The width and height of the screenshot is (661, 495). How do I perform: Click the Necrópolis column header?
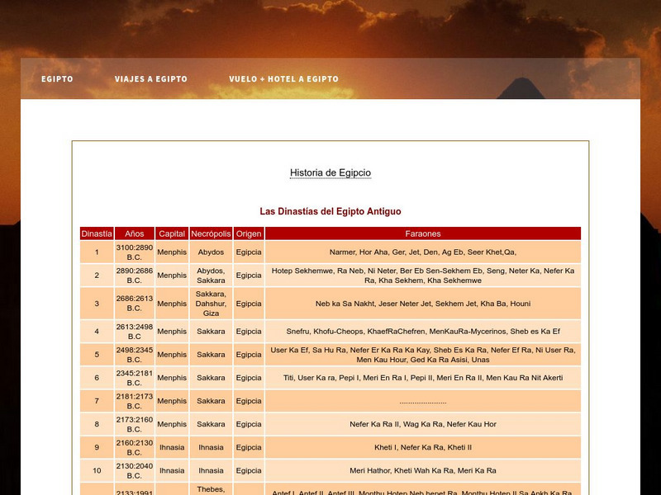point(211,233)
